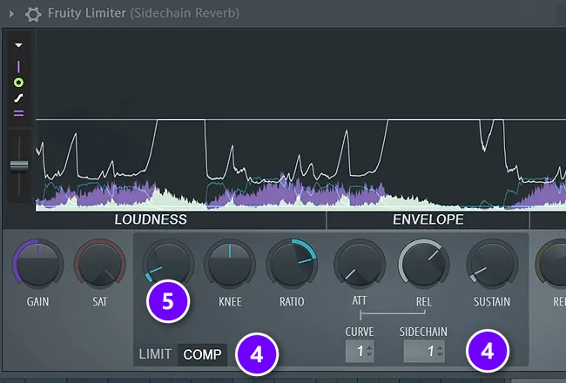Decrease the SIDECHAIN value with down arrow
Screen dimensions: 566x383
coord(439,354)
